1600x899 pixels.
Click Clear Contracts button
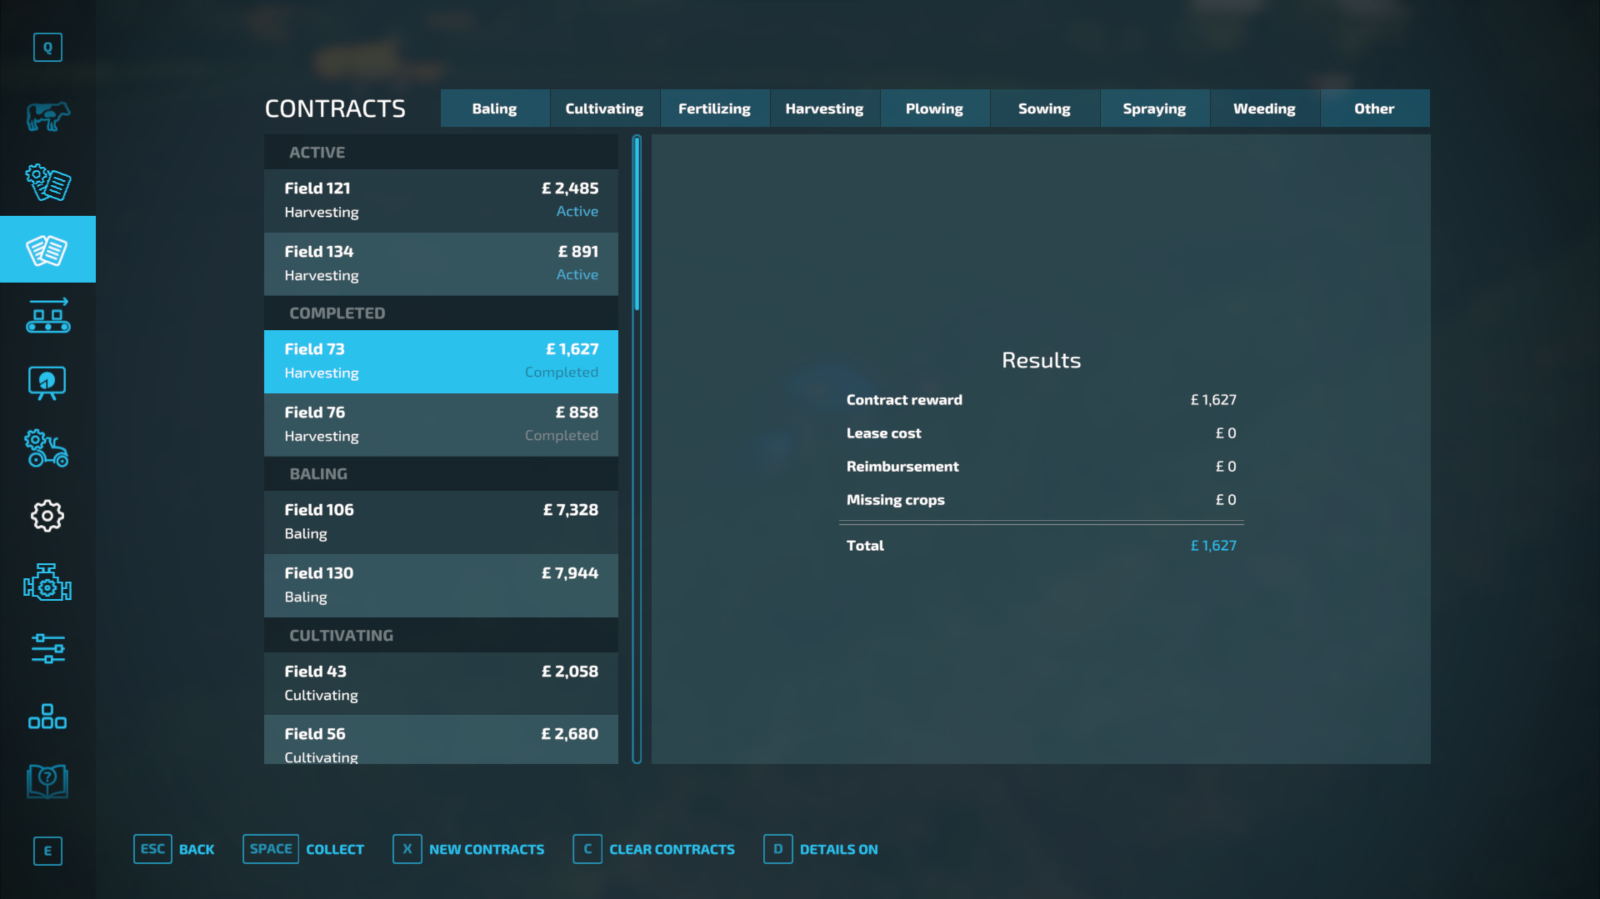pyautogui.click(x=654, y=849)
